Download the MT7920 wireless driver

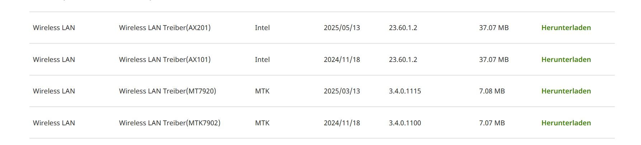[x=566, y=91]
